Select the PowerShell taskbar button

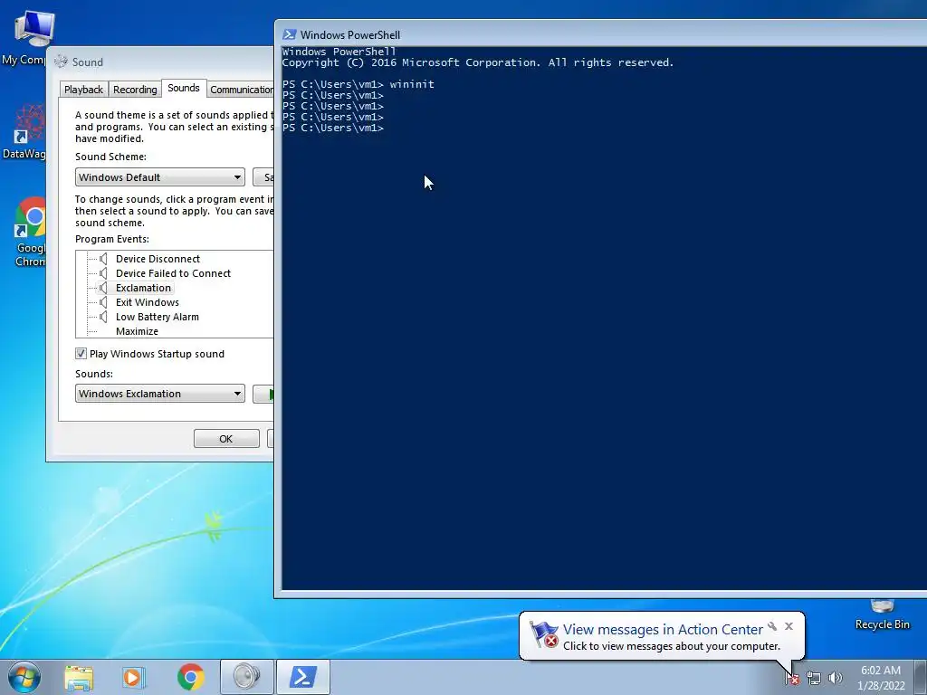coord(302,677)
